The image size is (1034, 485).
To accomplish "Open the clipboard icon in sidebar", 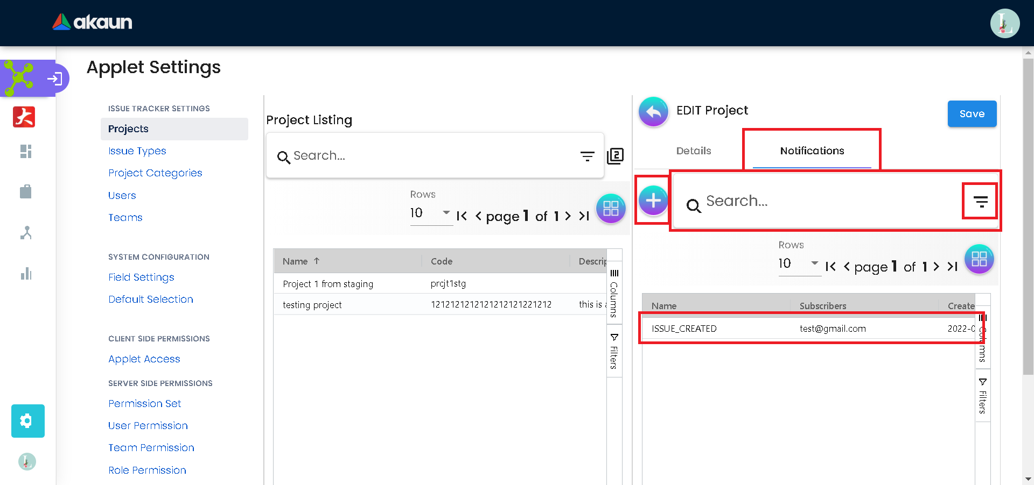I will point(26,191).
